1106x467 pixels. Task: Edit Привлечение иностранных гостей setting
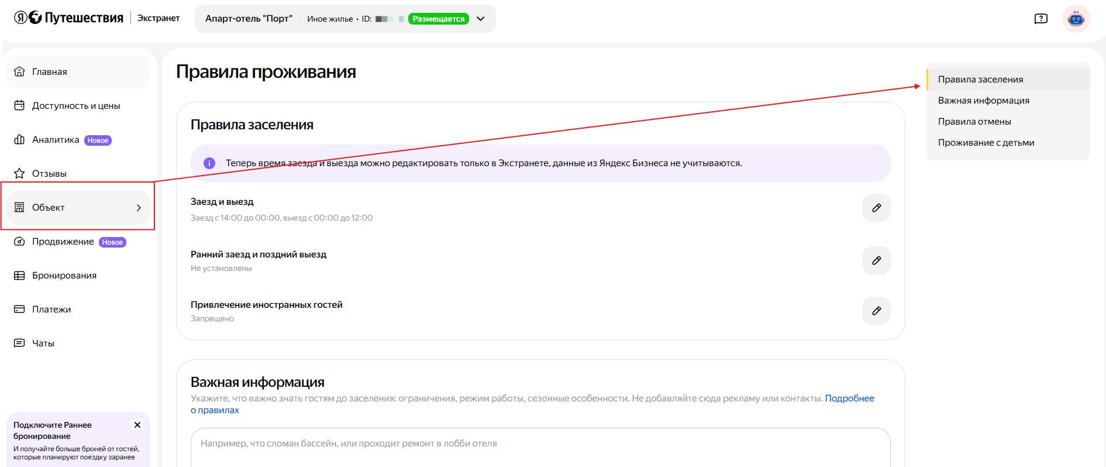[877, 311]
